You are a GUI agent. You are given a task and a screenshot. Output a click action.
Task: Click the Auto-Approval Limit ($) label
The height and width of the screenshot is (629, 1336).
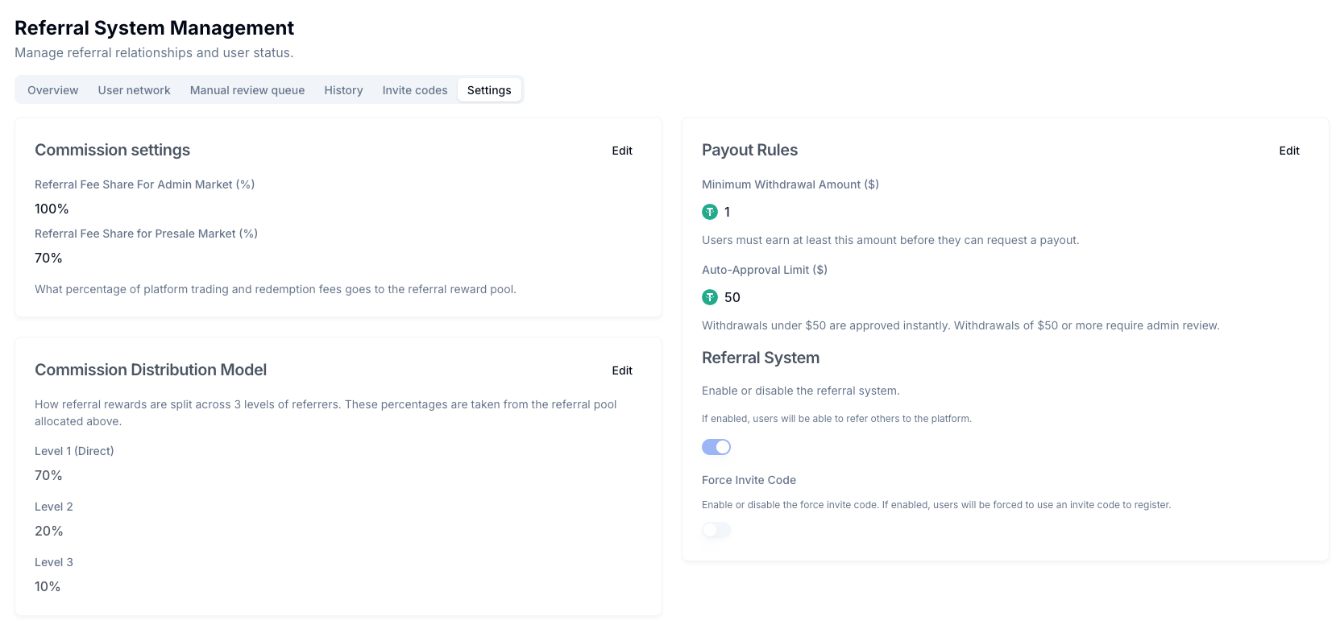(765, 270)
